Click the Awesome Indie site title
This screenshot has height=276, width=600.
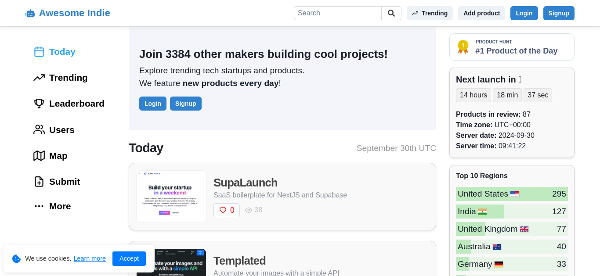click(75, 13)
